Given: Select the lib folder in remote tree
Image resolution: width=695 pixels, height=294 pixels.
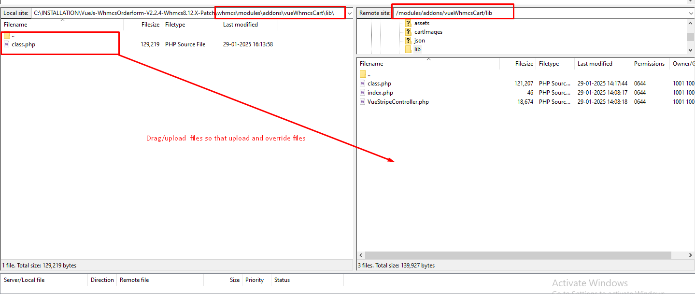Looking at the screenshot, I should click(x=417, y=49).
